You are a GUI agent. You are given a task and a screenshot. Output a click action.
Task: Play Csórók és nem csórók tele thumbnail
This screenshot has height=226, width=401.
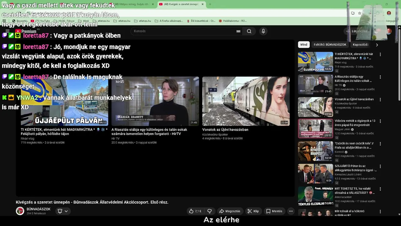click(x=315, y=151)
